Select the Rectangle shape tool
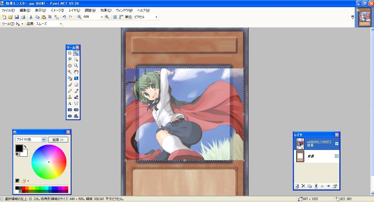The image size is (374, 202). [70, 110]
